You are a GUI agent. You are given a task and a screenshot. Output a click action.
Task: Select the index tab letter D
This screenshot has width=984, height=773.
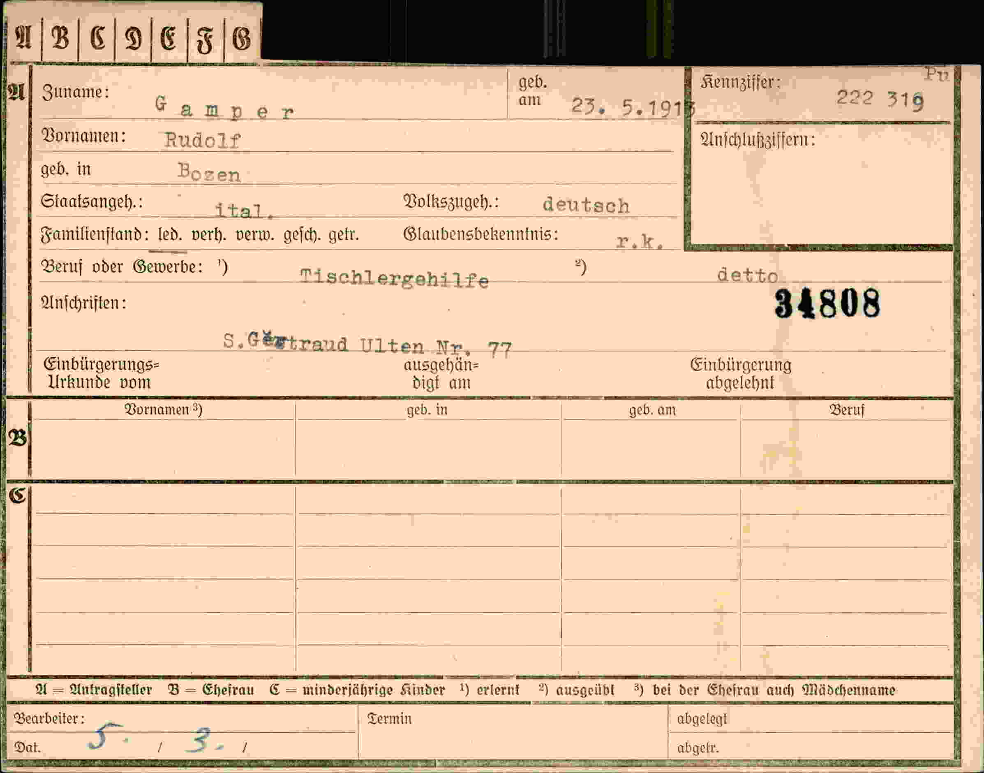[x=134, y=39]
